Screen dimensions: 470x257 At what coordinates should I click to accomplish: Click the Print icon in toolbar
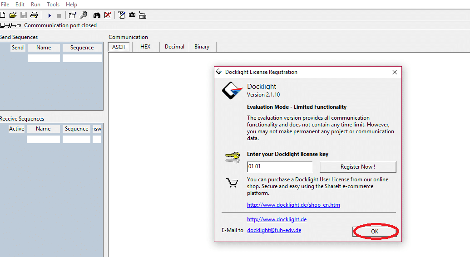click(34, 15)
